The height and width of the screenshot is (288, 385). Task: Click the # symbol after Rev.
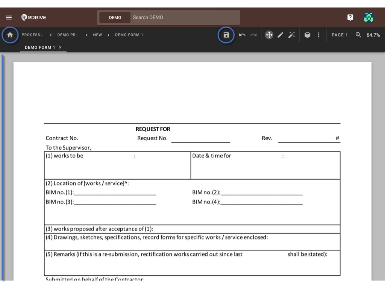337,138
